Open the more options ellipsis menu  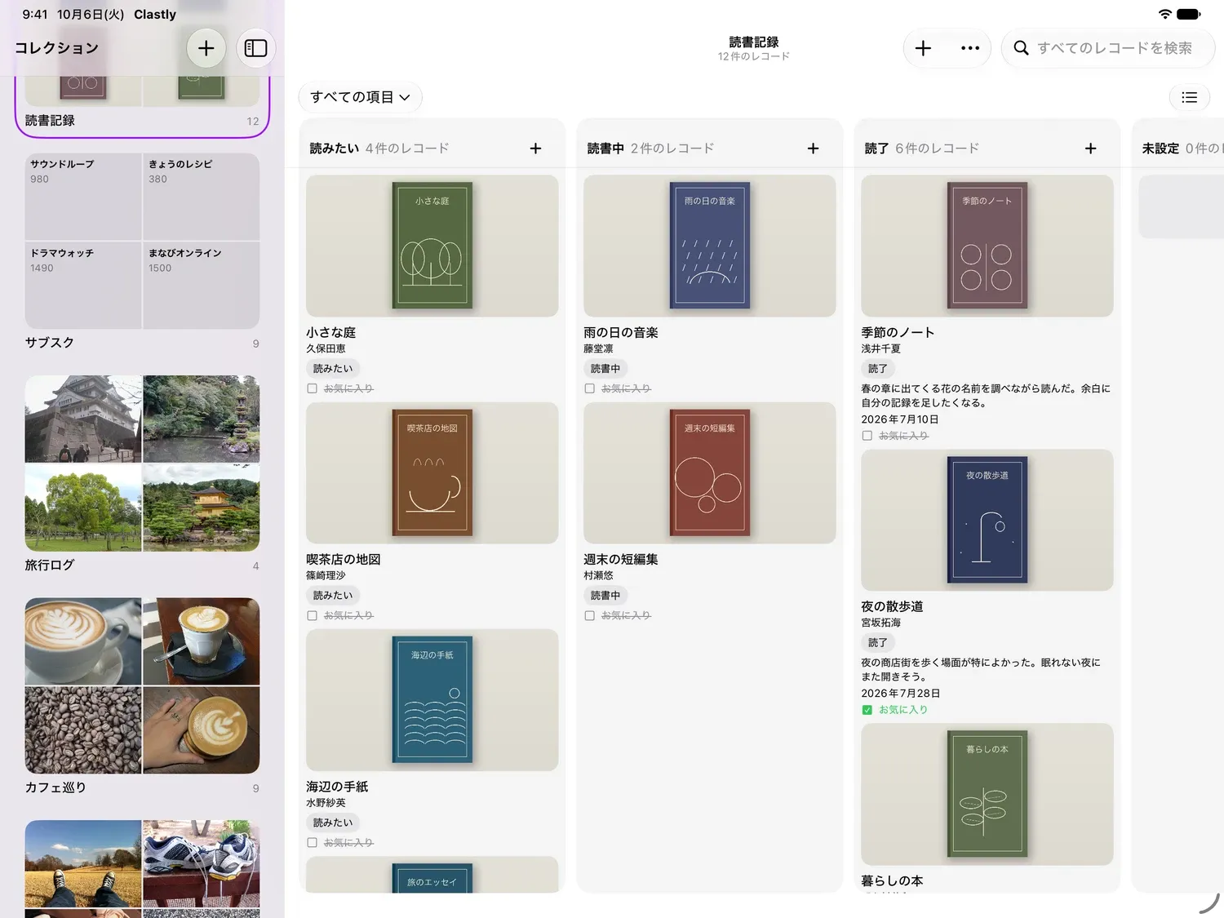tap(970, 48)
